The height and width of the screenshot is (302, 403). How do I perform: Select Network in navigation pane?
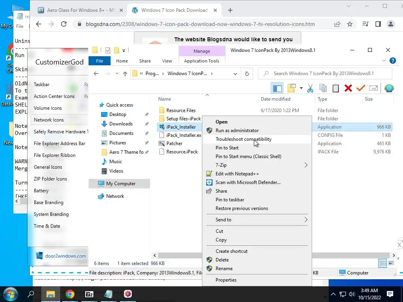115,196
